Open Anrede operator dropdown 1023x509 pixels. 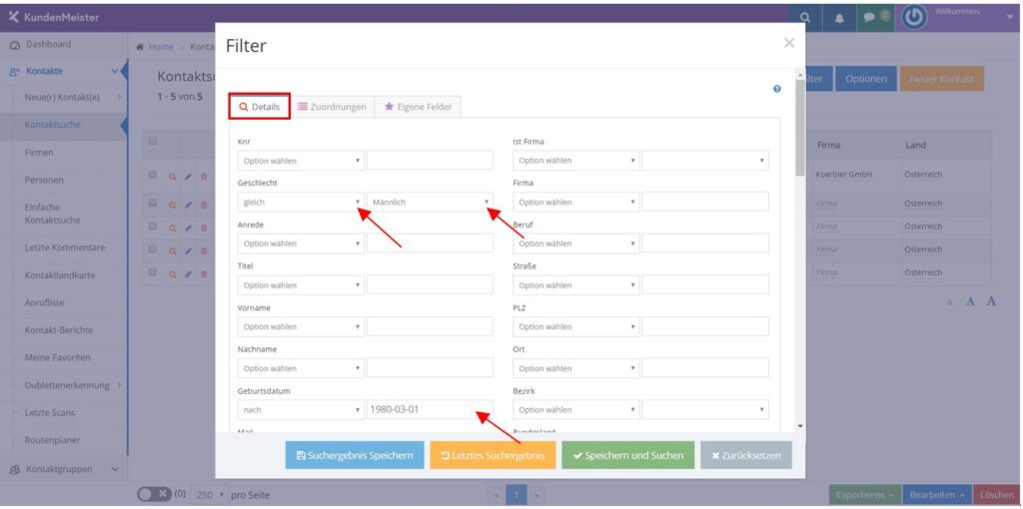(x=301, y=244)
